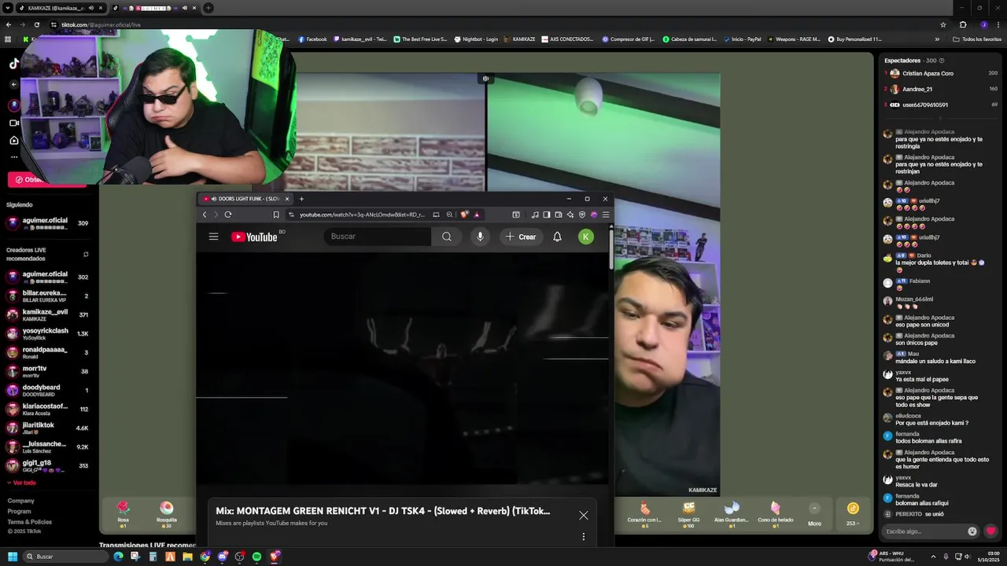Open system tray volume control
Viewport: 1007px width, 566px height.
click(967, 557)
